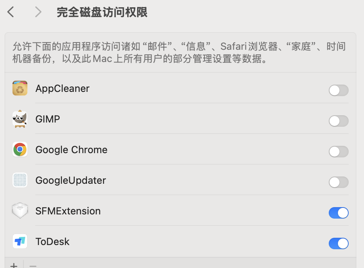
Task: Select the AppCleaner name text
Action: [62, 89]
